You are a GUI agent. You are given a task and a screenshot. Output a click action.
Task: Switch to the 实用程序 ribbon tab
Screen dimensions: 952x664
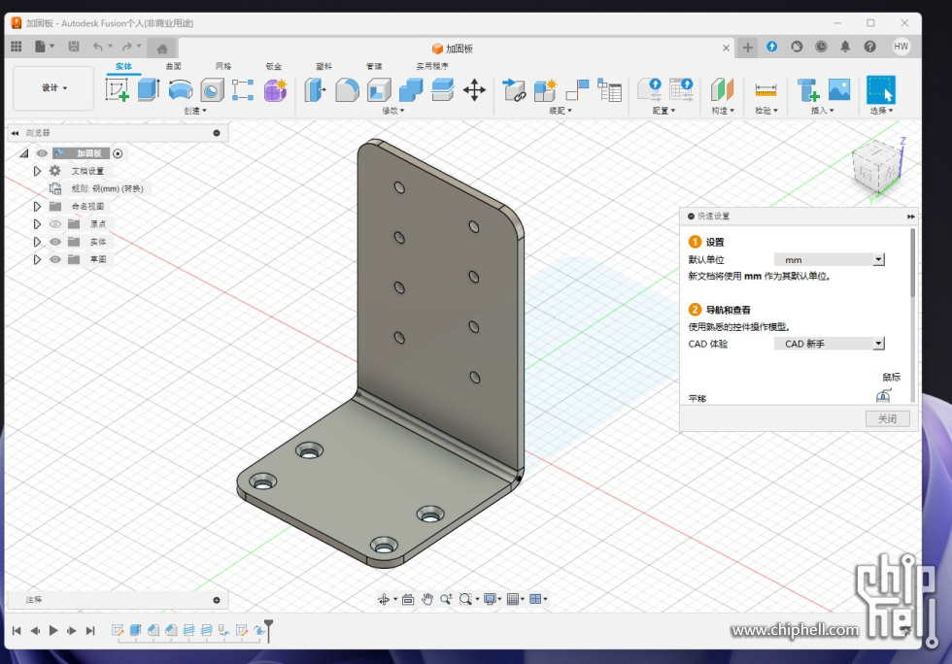pyautogui.click(x=432, y=66)
